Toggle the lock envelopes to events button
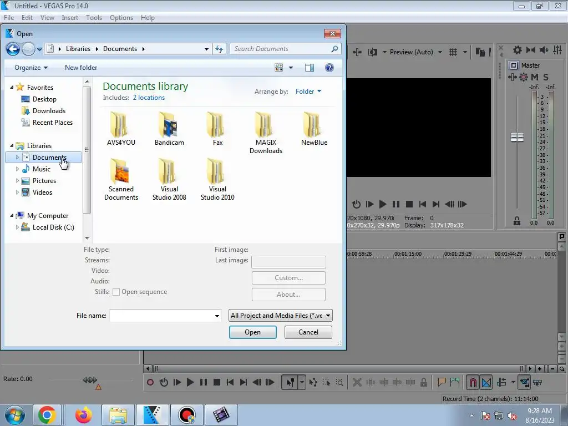Image resolution: width=568 pixels, height=426 pixels. coord(524,382)
